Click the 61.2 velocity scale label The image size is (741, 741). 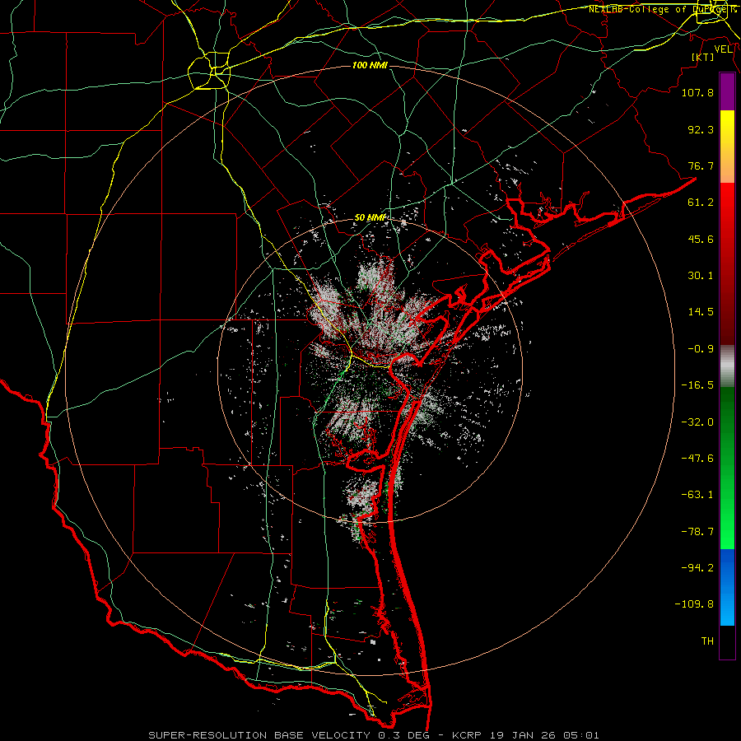701,203
